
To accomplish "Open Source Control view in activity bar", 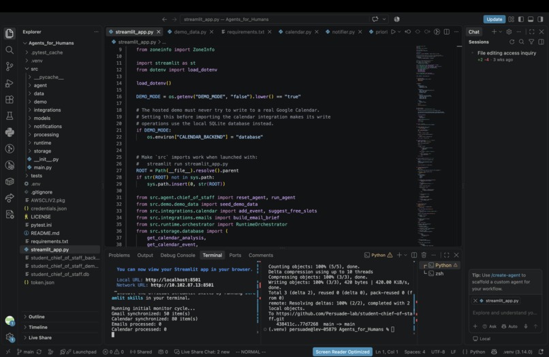I will pyautogui.click(x=10, y=67).
